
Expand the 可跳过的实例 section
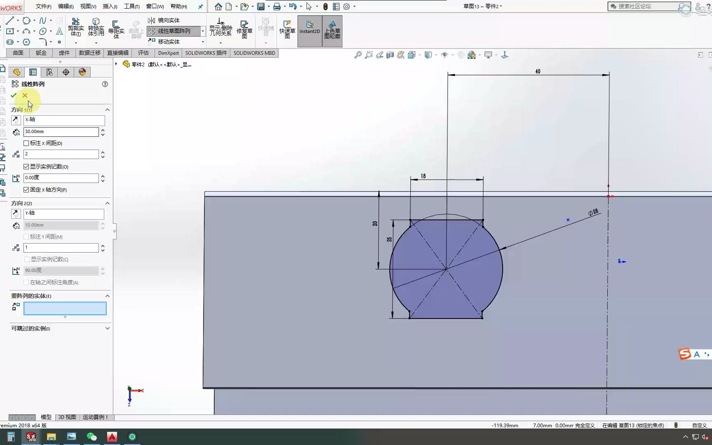[x=107, y=328]
